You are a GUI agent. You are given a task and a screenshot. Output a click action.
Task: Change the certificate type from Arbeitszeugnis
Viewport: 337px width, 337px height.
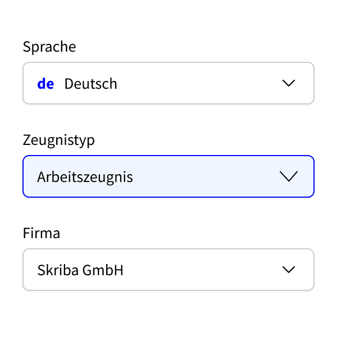tap(168, 176)
